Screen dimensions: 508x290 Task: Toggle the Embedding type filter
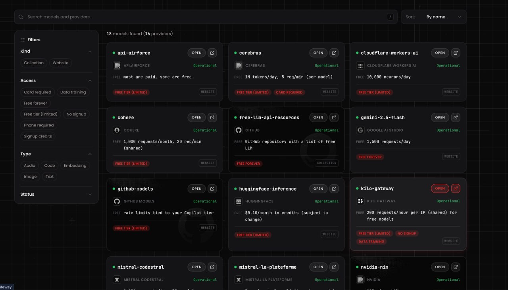(75, 166)
